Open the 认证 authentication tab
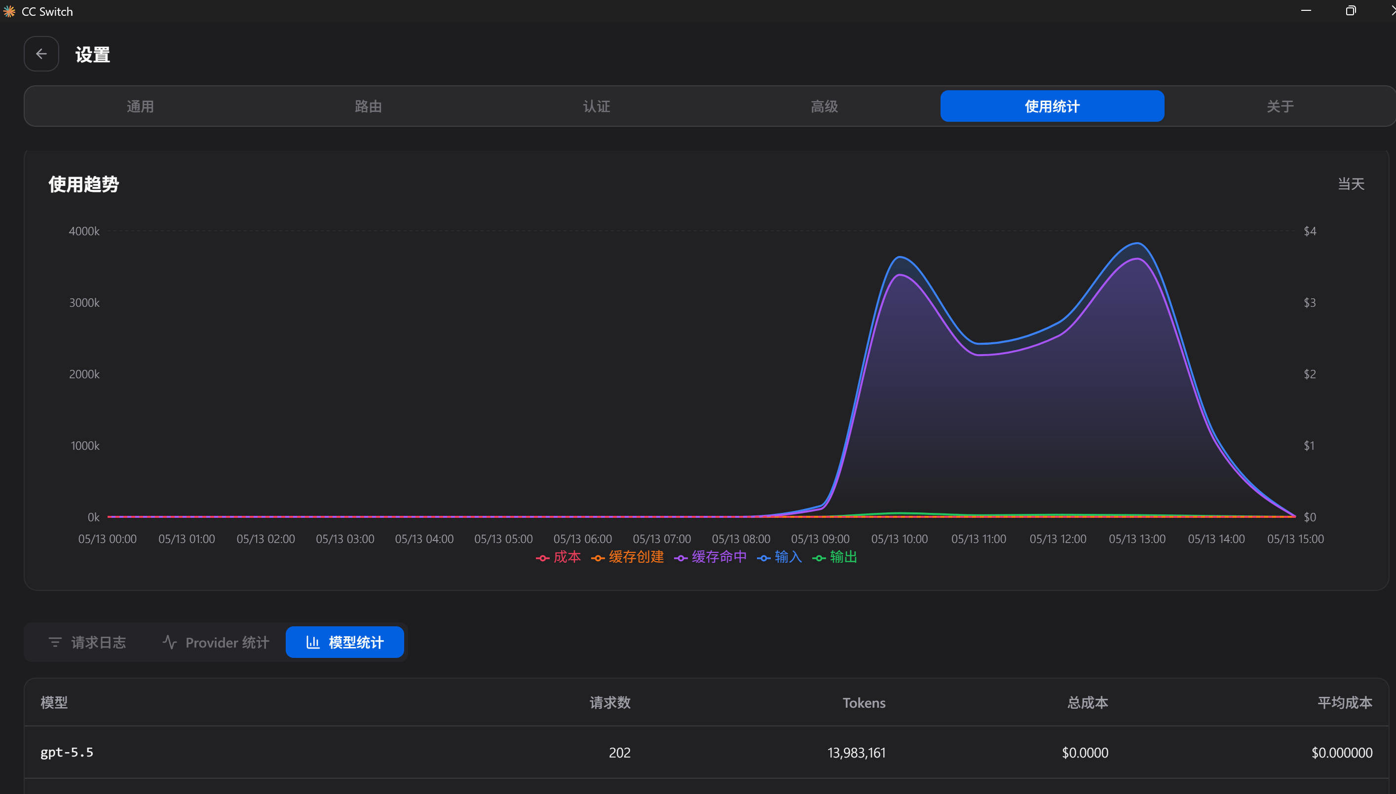The width and height of the screenshot is (1396, 794). (x=596, y=107)
